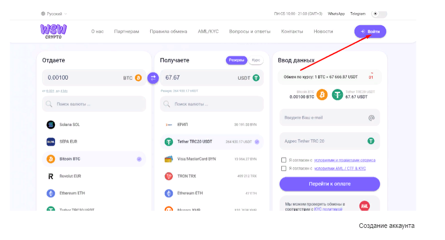The image size is (445, 240).
Task: Click the green Tether icon in the receive field
Action: pyautogui.click(x=256, y=78)
